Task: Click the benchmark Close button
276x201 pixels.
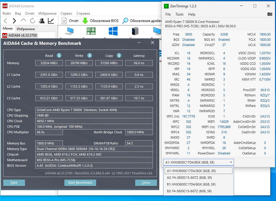Action: 146,183
